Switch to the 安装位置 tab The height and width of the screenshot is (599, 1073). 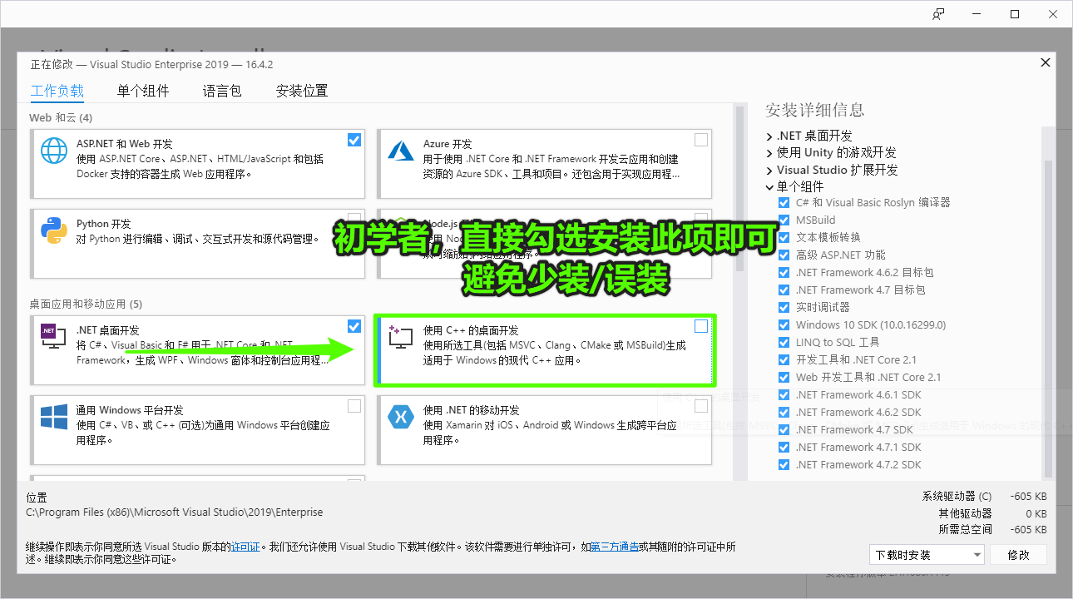point(302,92)
